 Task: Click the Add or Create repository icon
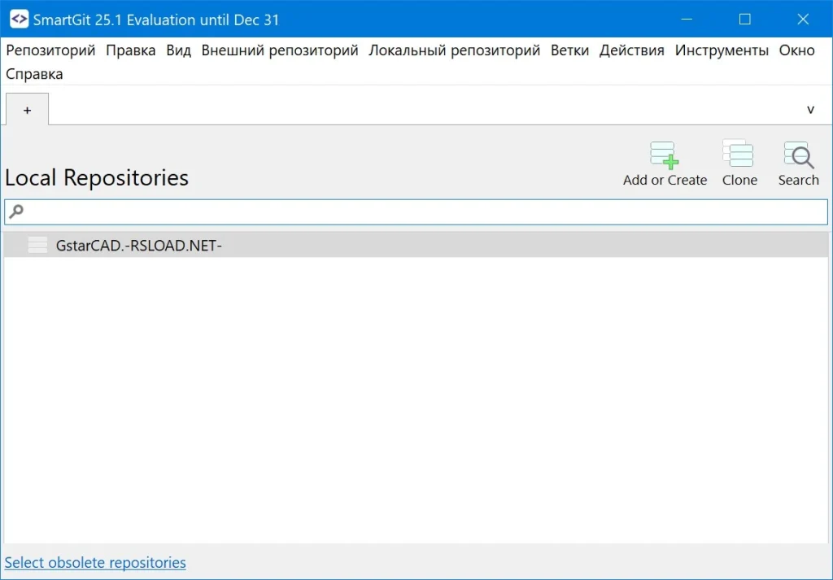coord(664,155)
